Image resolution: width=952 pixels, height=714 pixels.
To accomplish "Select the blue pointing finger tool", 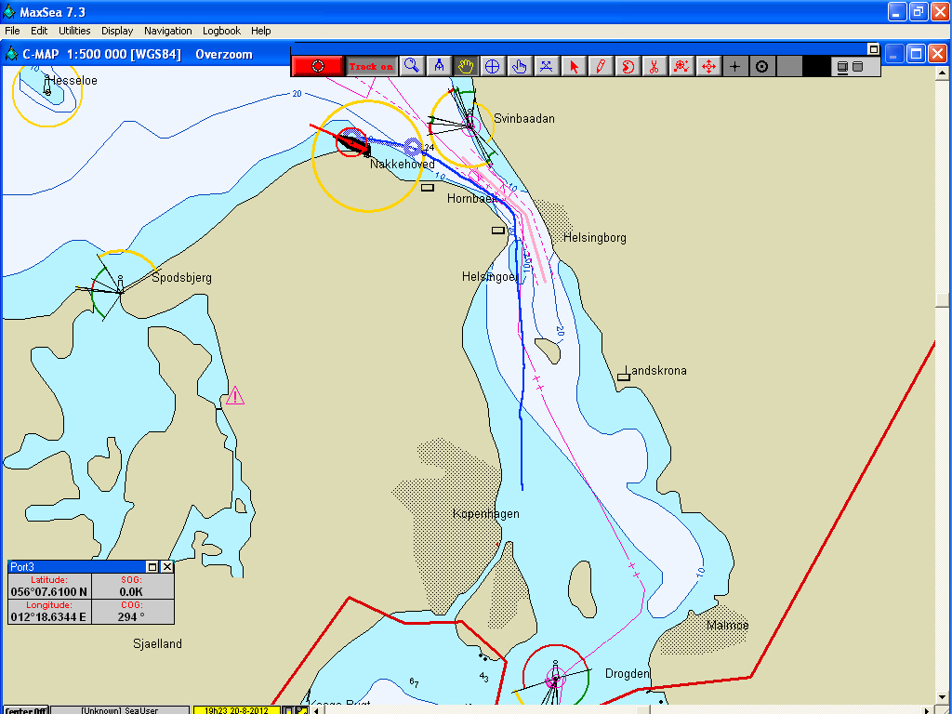I will 519,66.
